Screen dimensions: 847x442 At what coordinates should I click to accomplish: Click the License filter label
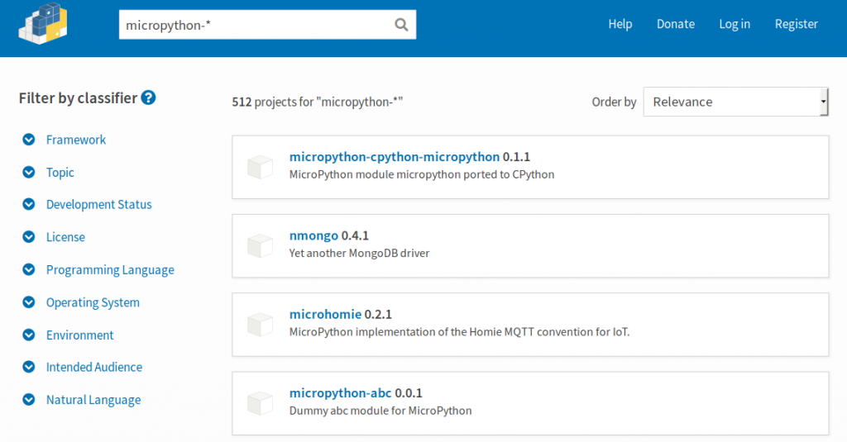pos(65,237)
